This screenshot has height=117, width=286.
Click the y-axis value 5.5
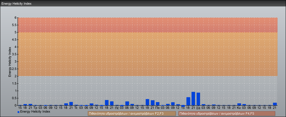coord(15,25)
